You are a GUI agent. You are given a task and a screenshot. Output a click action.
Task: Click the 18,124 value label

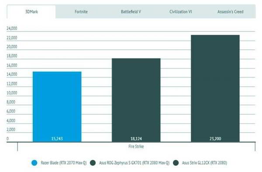click(x=136, y=139)
